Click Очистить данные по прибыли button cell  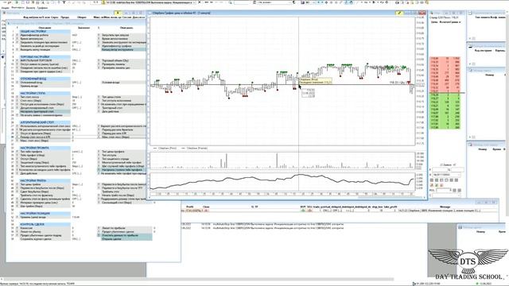pos(126,235)
